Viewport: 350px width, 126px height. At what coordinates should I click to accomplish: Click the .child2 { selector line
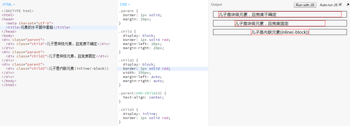click(x=128, y=60)
